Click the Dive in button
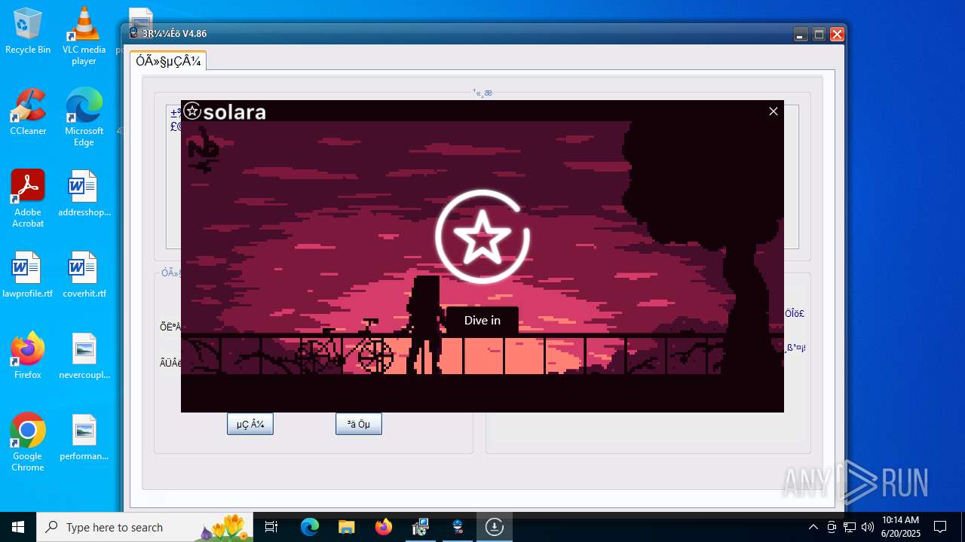The height and width of the screenshot is (542, 965). click(x=482, y=321)
